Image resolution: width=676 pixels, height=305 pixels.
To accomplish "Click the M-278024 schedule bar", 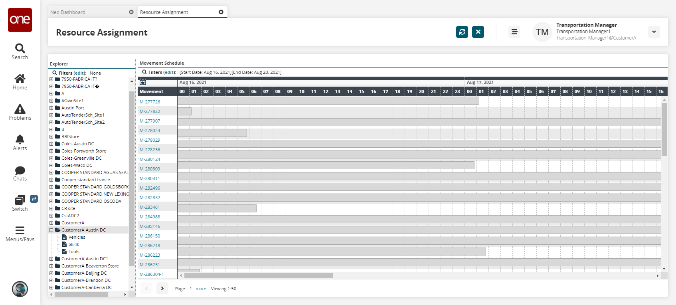I will (x=212, y=133).
